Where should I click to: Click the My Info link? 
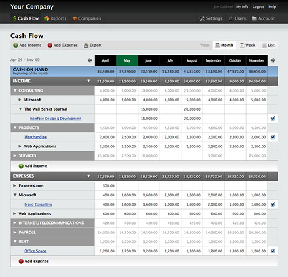pyautogui.click(x=242, y=7)
